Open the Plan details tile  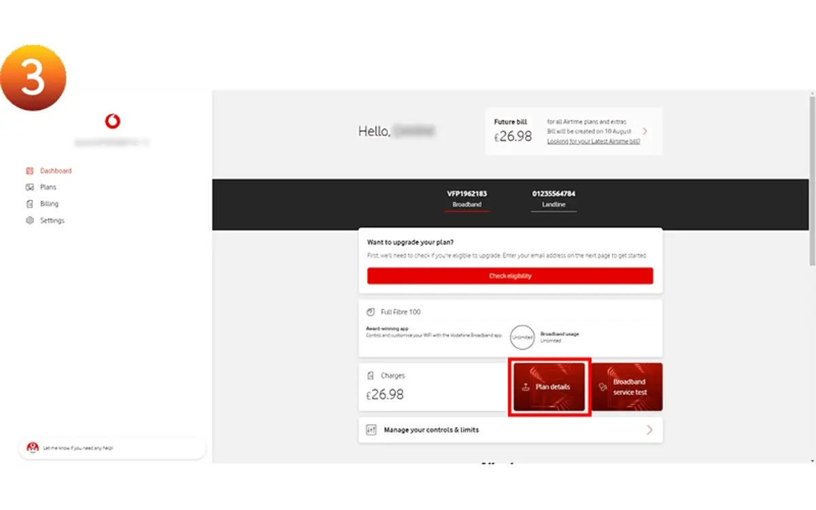click(549, 387)
